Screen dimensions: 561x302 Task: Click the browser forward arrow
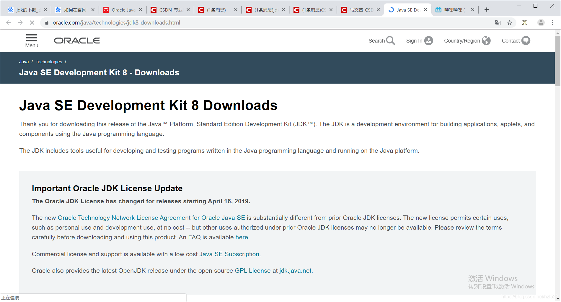point(20,22)
